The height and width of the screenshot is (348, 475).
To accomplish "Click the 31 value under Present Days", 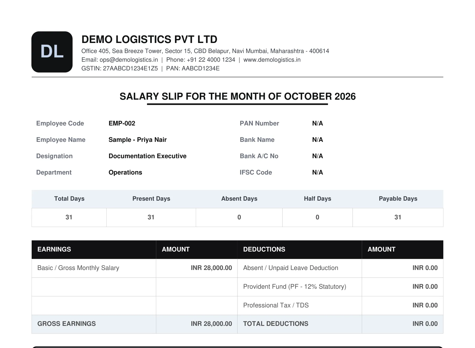I will pos(151,217).
